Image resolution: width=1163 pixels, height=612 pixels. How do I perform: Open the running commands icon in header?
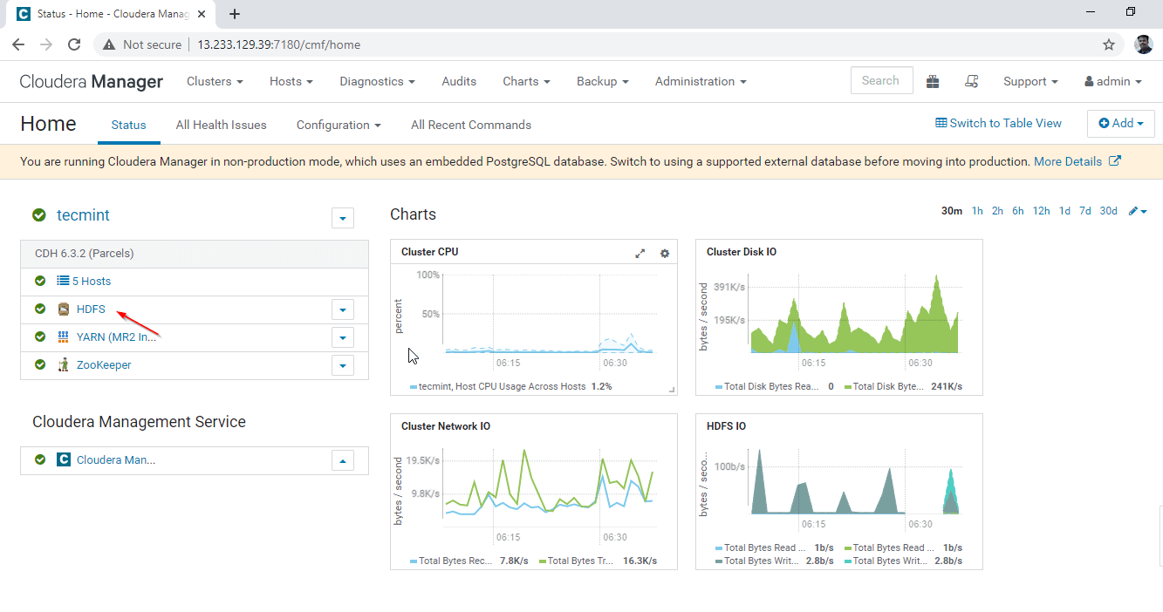click(972, 81)
